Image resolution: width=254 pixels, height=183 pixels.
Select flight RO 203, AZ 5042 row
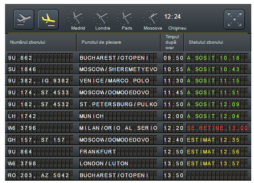tap(128, 175)
